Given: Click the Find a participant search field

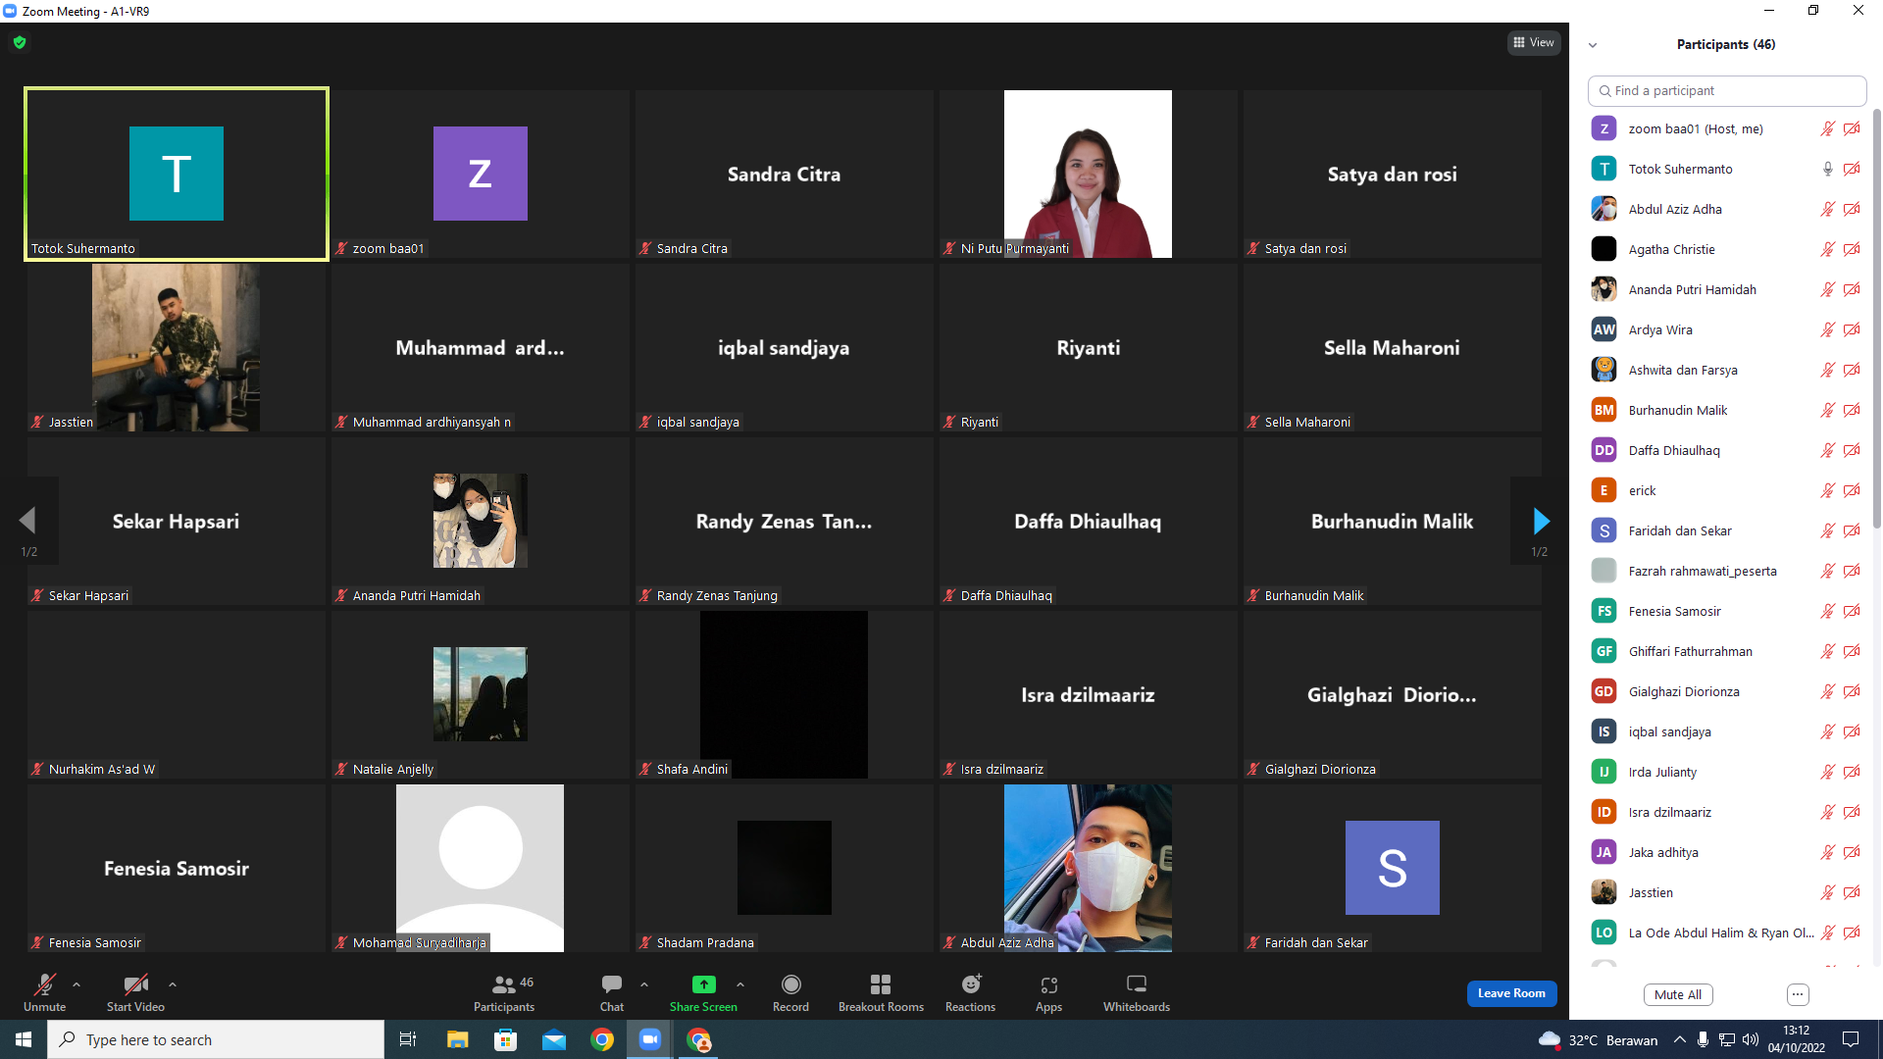Looking at the screenshot, I should coord(1726,90).
